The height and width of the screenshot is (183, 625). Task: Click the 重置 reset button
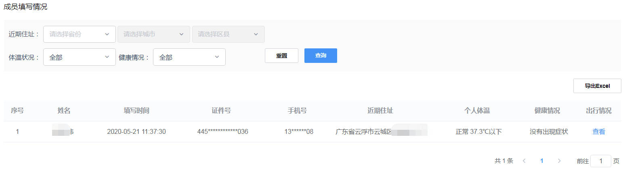[281, 56]
